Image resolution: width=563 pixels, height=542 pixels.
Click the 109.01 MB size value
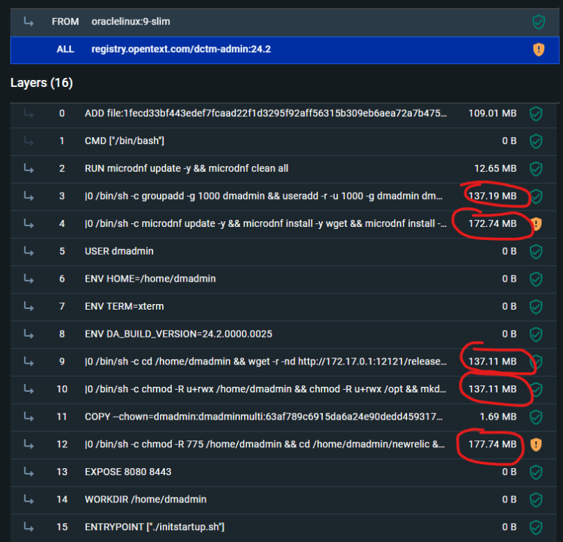492,113
